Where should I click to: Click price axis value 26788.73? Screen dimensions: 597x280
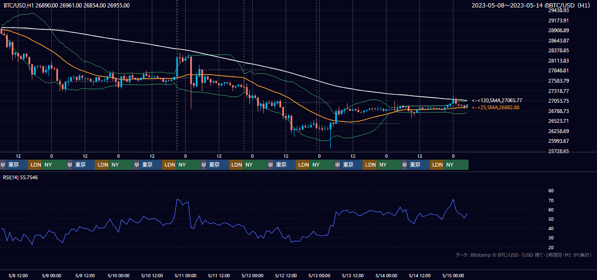[x=558, y=111]
